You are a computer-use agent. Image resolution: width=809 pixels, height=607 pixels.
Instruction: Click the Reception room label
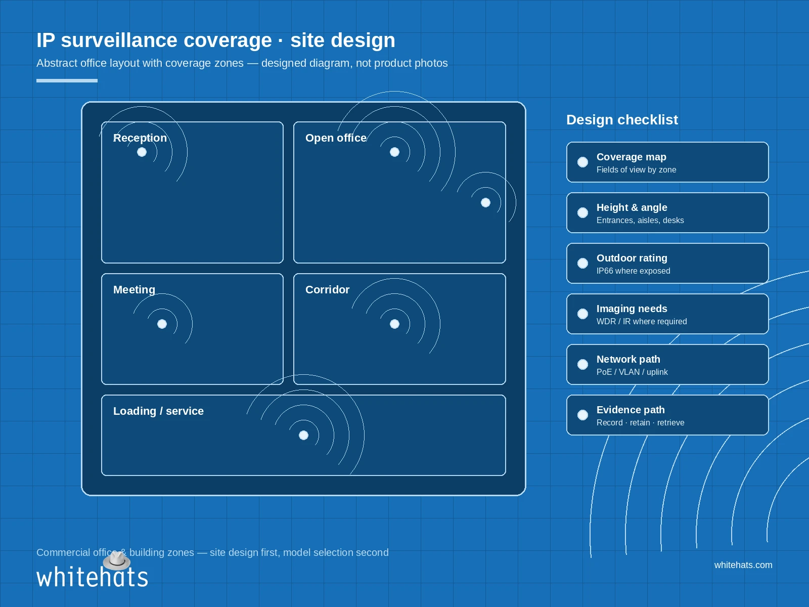(140, 138)
